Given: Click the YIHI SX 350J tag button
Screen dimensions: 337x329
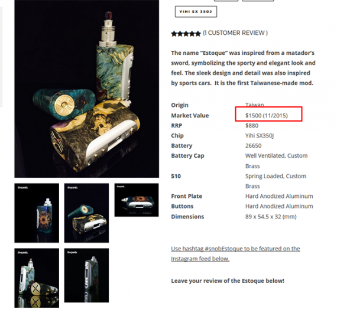Looking at the screenshot, I should [196, 12].
